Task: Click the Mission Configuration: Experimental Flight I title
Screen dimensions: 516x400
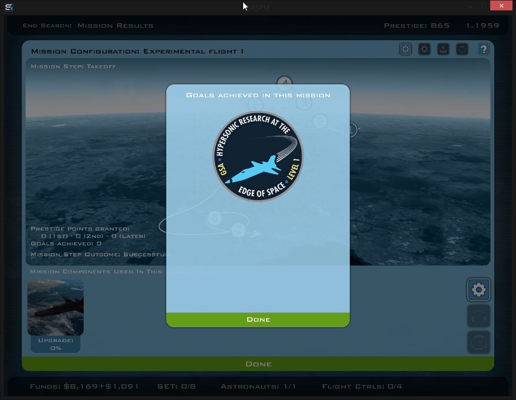Action: pos(137,51)
